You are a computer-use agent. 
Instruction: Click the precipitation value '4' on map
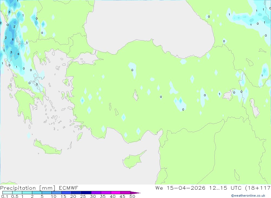click(18, 54)
